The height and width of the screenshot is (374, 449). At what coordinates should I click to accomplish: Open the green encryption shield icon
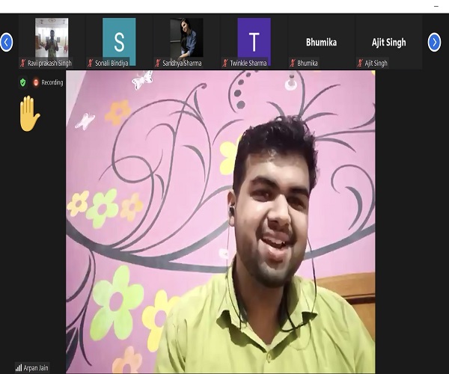click(x=23, y=82)
